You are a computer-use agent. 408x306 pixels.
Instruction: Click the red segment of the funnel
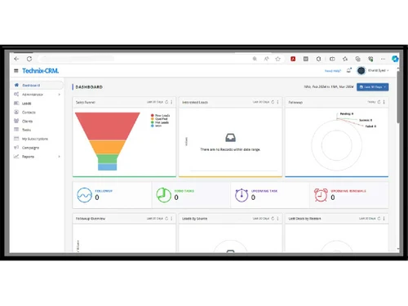pyautogui.click(x=108, y=126)
